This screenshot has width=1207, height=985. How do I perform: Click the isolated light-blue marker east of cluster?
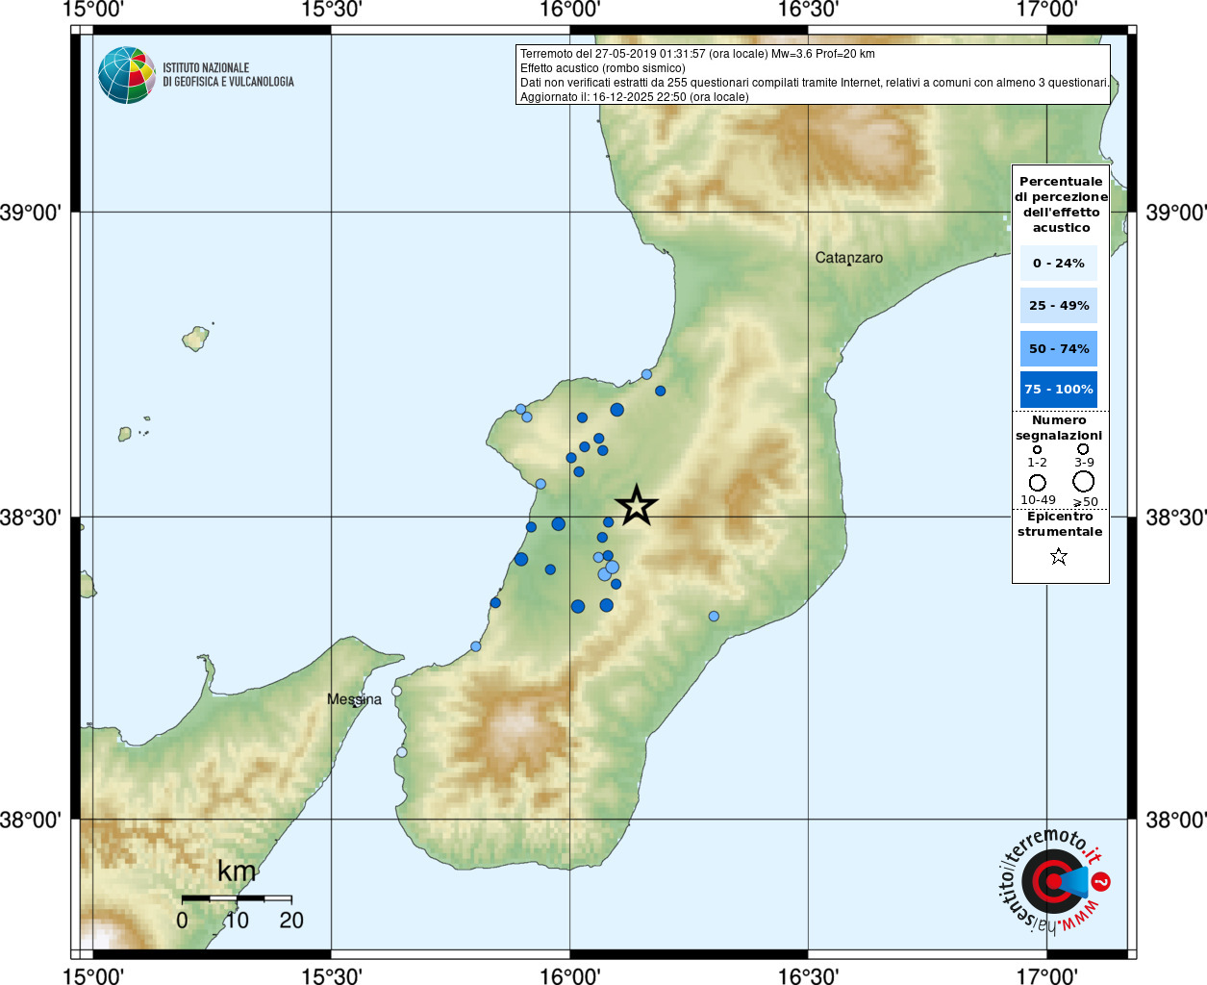pos(714,617)
